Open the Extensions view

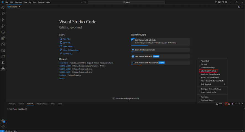pos(3,38)
